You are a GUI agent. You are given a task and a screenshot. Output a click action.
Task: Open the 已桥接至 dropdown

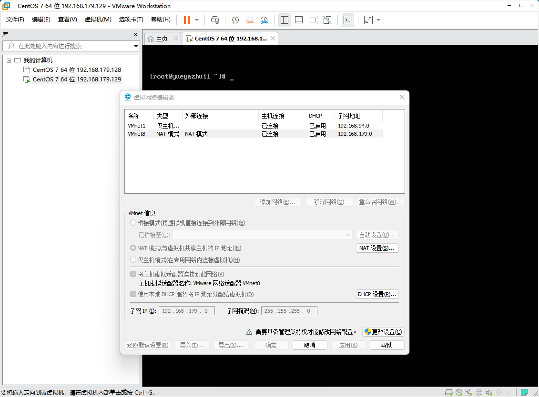pos(263,235)
